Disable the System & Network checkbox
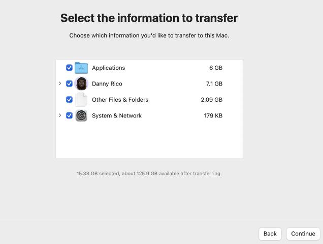 [70, 115]
